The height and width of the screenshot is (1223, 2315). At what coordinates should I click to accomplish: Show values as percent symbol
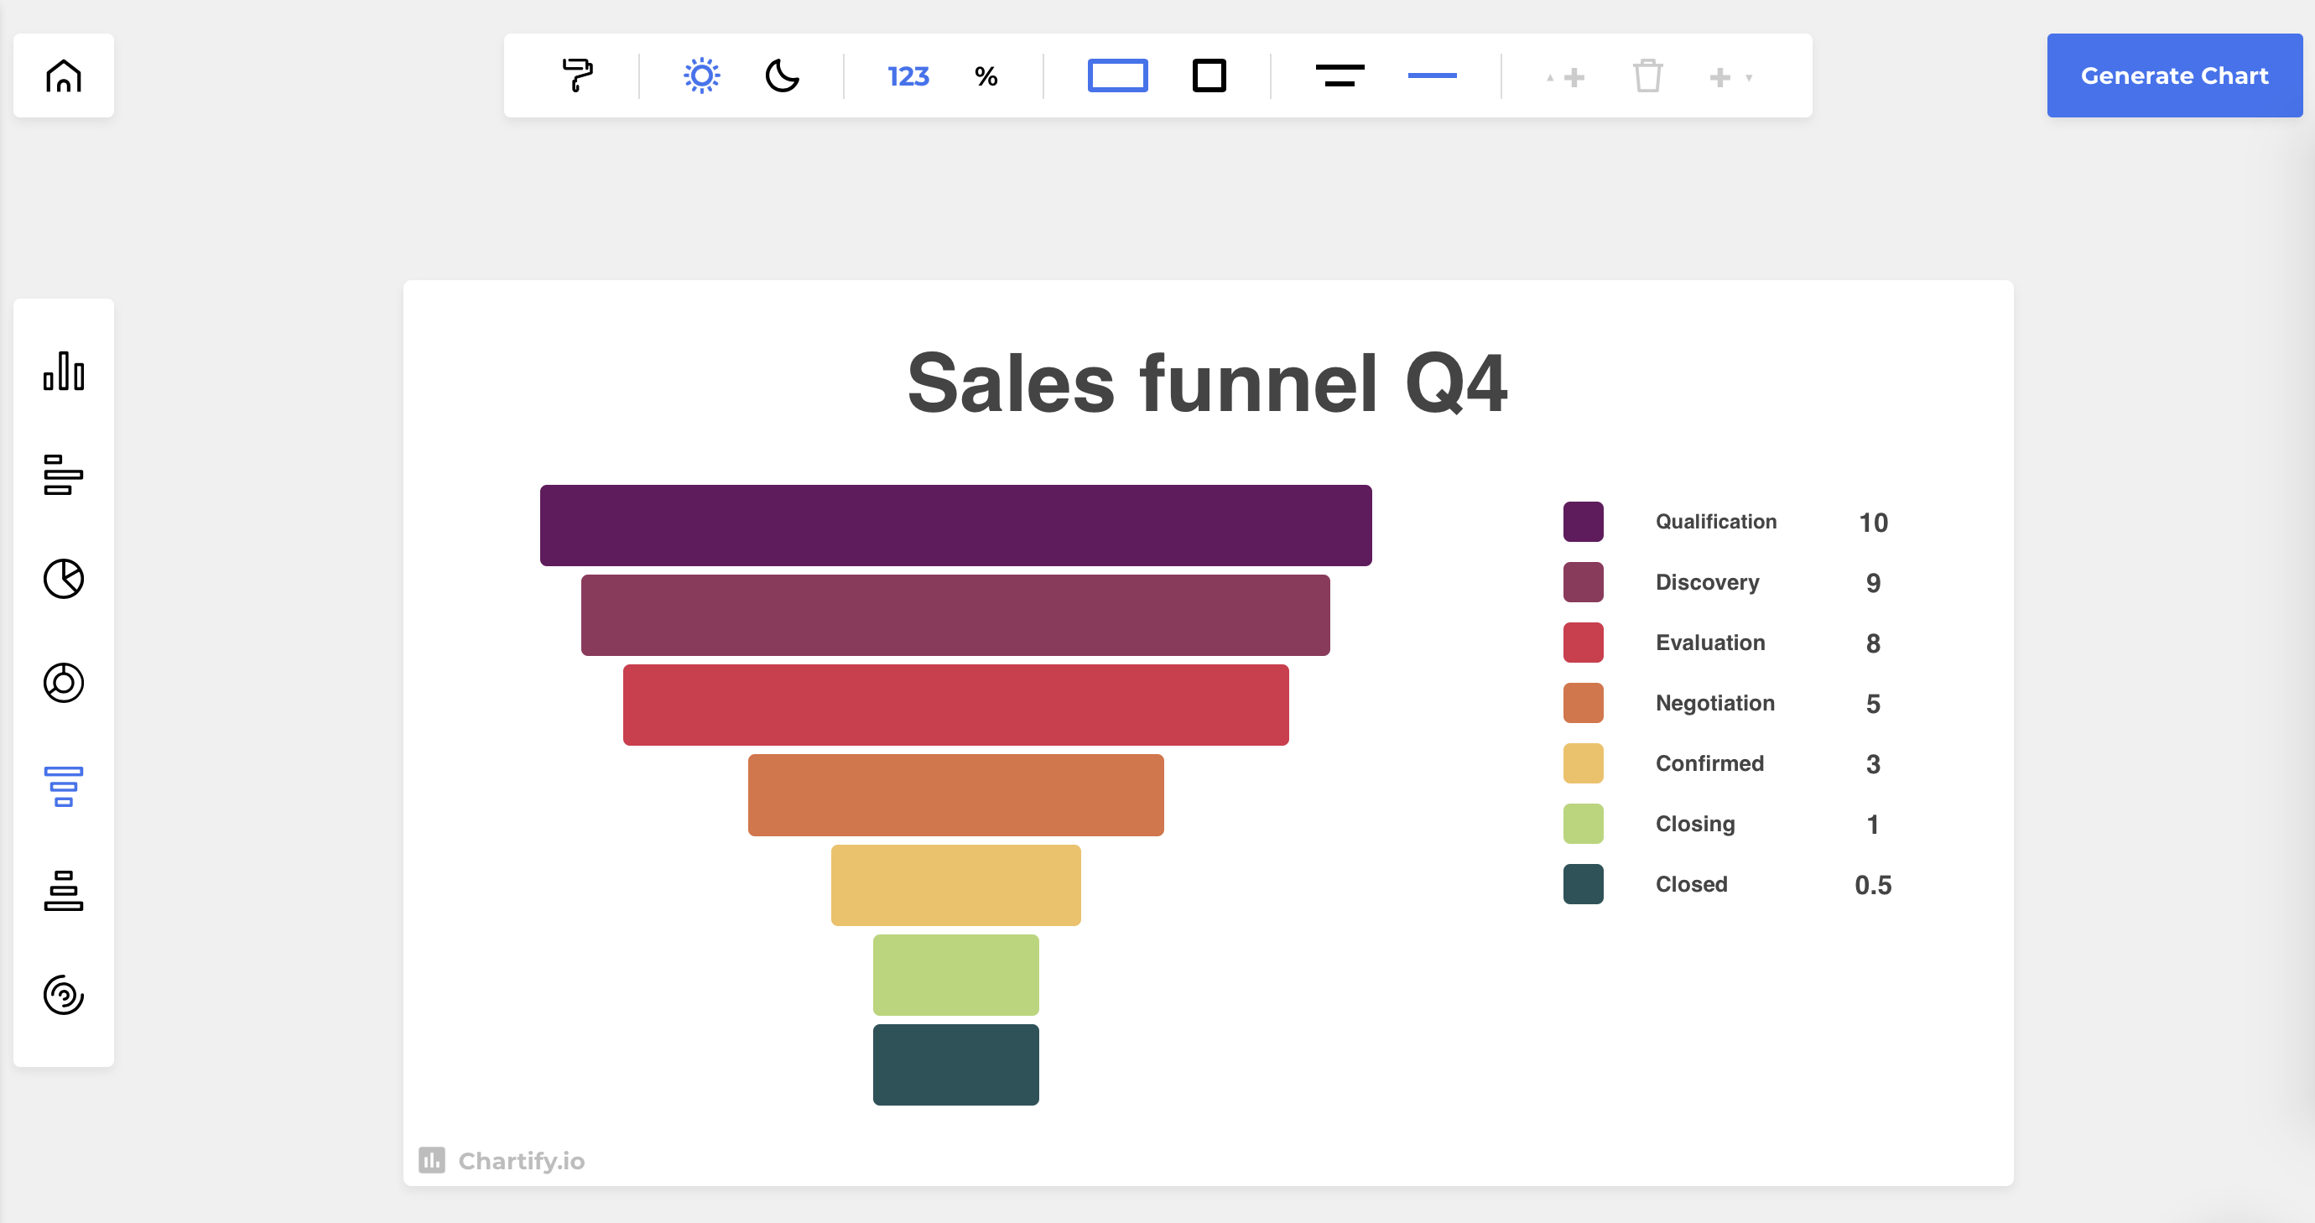point(986,76)
